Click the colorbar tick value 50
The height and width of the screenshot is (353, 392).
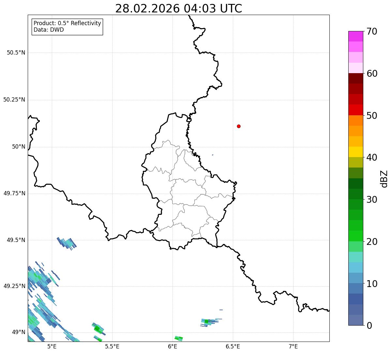372,116
